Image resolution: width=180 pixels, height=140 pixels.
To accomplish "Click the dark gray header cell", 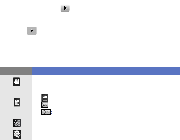I will click(16, 71).
